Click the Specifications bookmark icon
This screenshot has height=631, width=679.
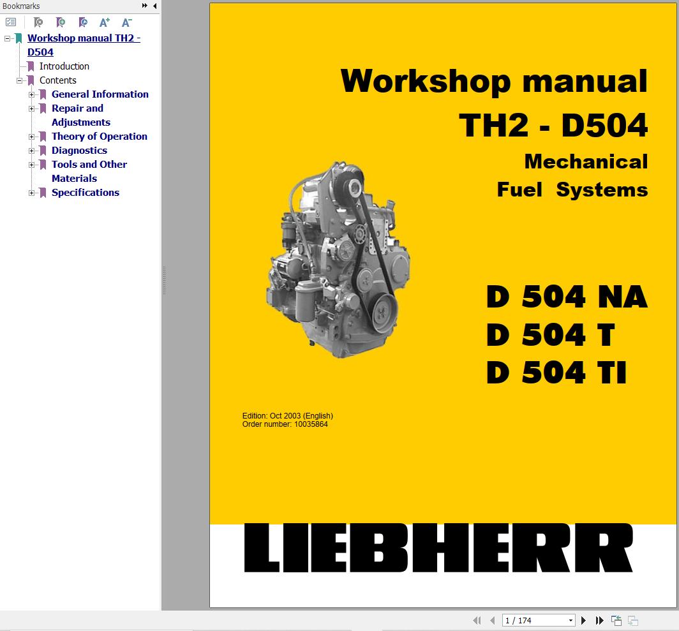(x=43, y=193)
